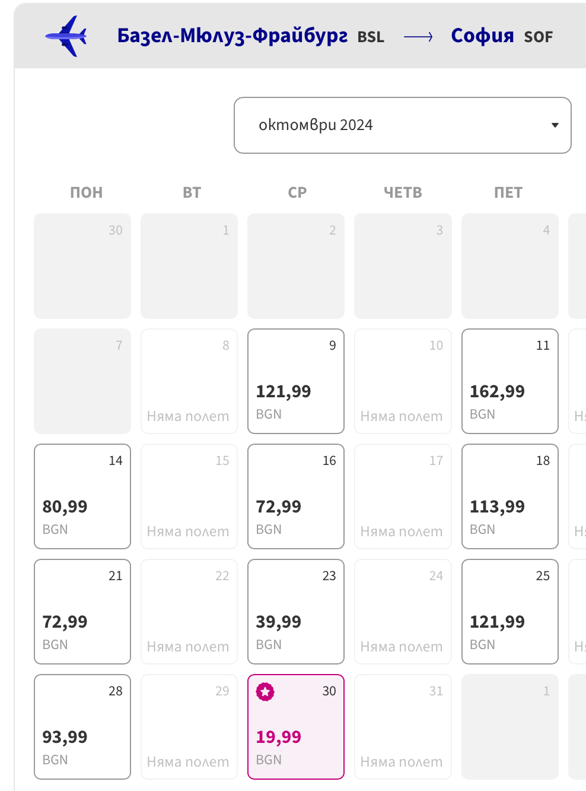Choose Monday October 21 fare 72,99 BGN

tap(82, 612)
